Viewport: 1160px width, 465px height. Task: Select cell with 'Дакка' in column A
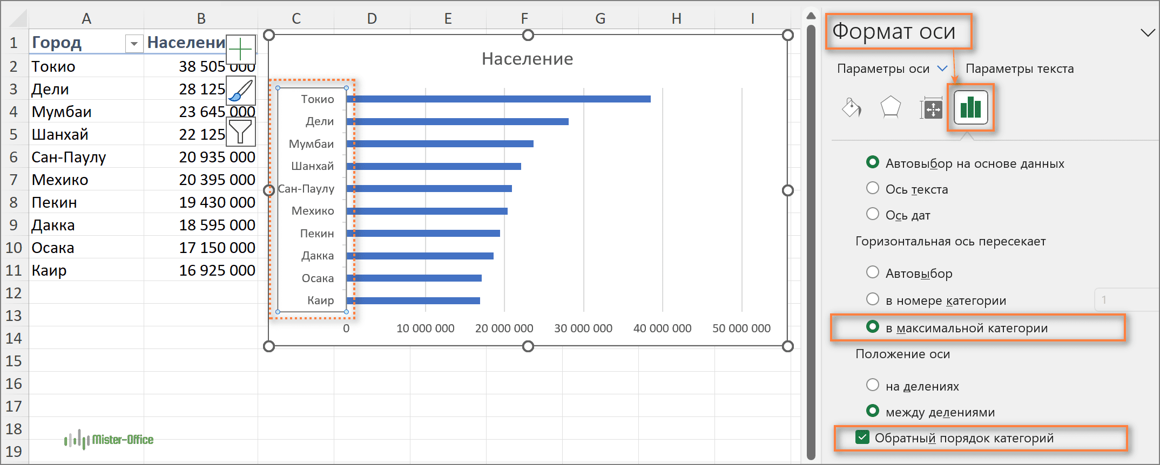(x=86, y=225)
